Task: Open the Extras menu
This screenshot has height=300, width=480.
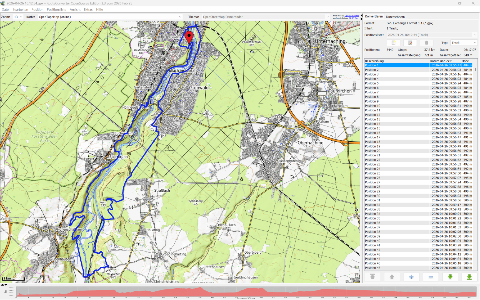Action: pos(88,9)
